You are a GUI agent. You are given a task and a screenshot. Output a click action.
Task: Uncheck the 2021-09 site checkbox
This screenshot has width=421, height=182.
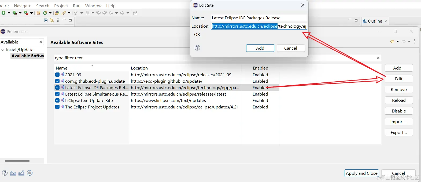tap(57, 75)
